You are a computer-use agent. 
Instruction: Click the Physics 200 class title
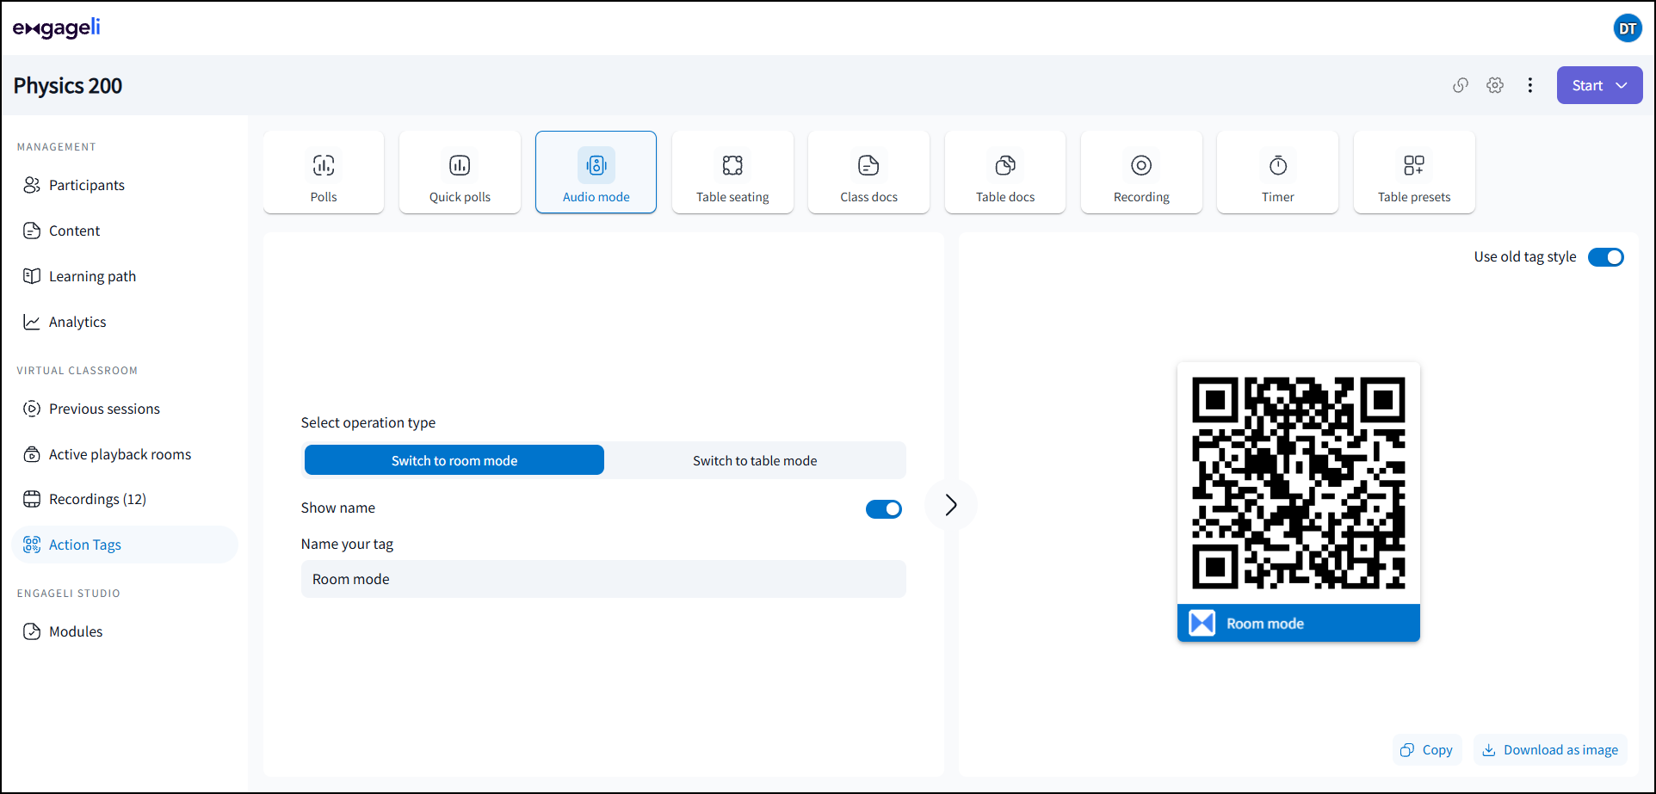pos(68,86)
